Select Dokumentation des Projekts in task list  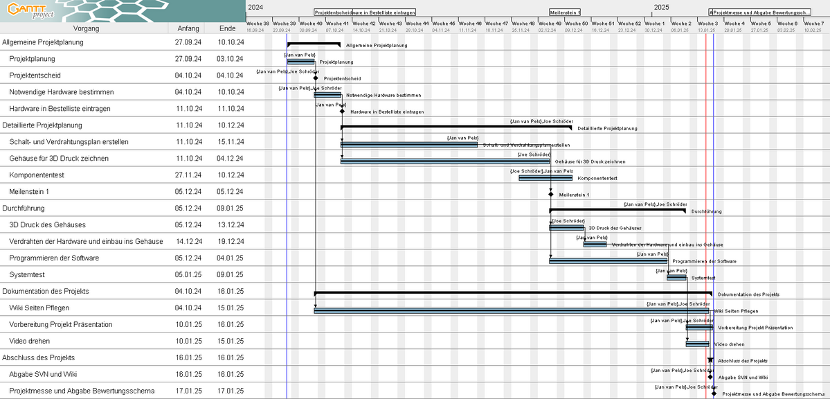pos(46,292)
